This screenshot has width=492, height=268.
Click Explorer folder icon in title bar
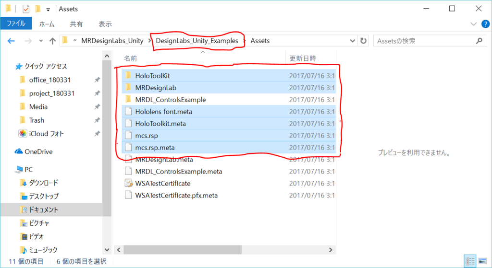point(8,9)
